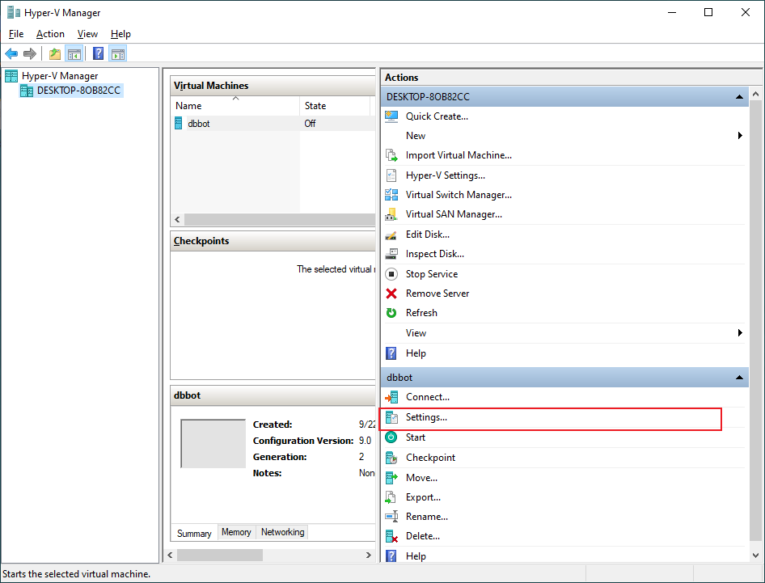Click Connect... action for dbbot
Screen dimensions: 765x583
[428, 397]
